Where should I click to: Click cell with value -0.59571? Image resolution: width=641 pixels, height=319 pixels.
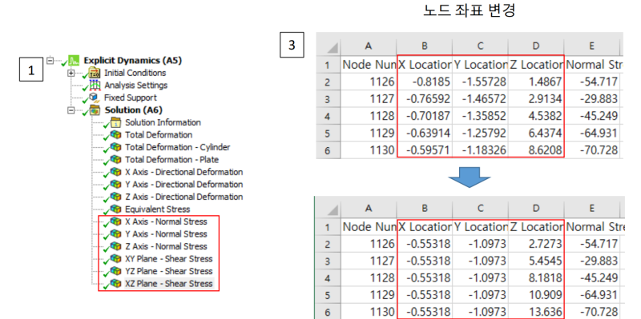coord(425,150)
